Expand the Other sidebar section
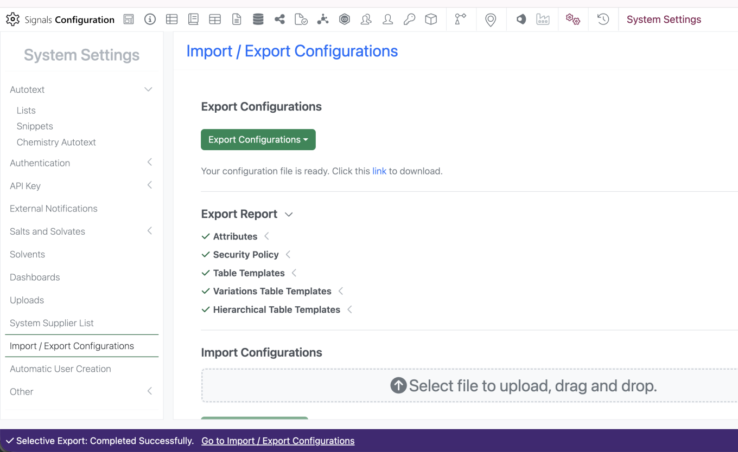The width and height of the screenshot is (738, 452). click(x=150, y=391)
